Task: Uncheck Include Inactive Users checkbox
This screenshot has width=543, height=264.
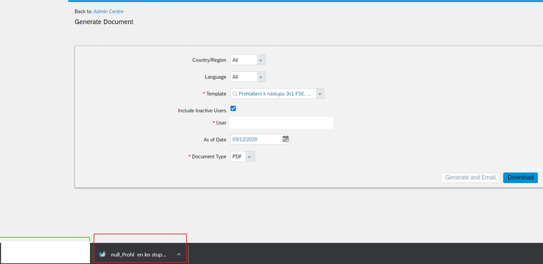Action: [233, 108]
